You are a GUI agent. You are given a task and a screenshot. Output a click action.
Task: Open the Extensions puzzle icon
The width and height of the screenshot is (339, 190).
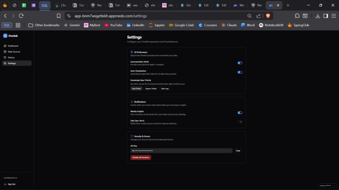(x=297, y=16)
